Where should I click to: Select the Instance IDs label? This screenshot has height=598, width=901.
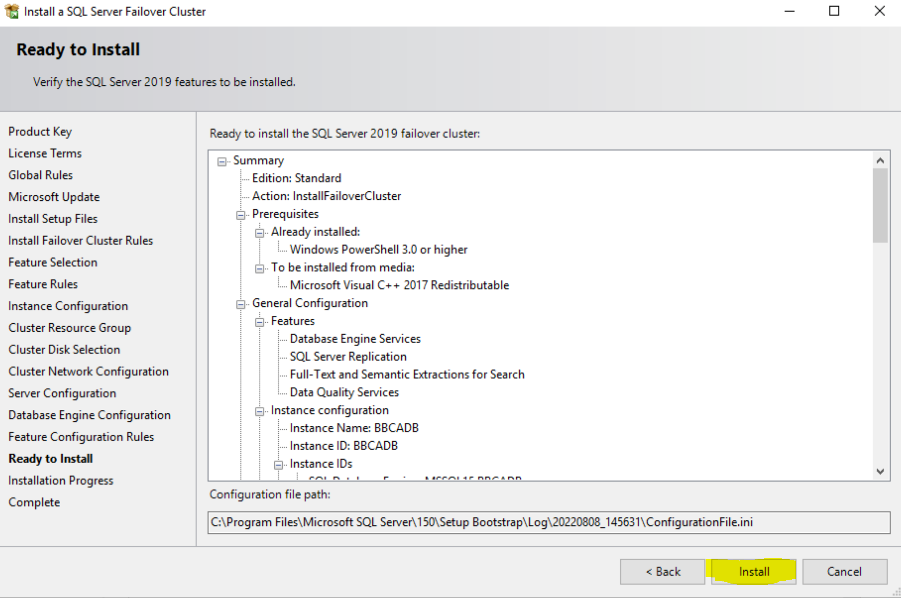(321, 464)
